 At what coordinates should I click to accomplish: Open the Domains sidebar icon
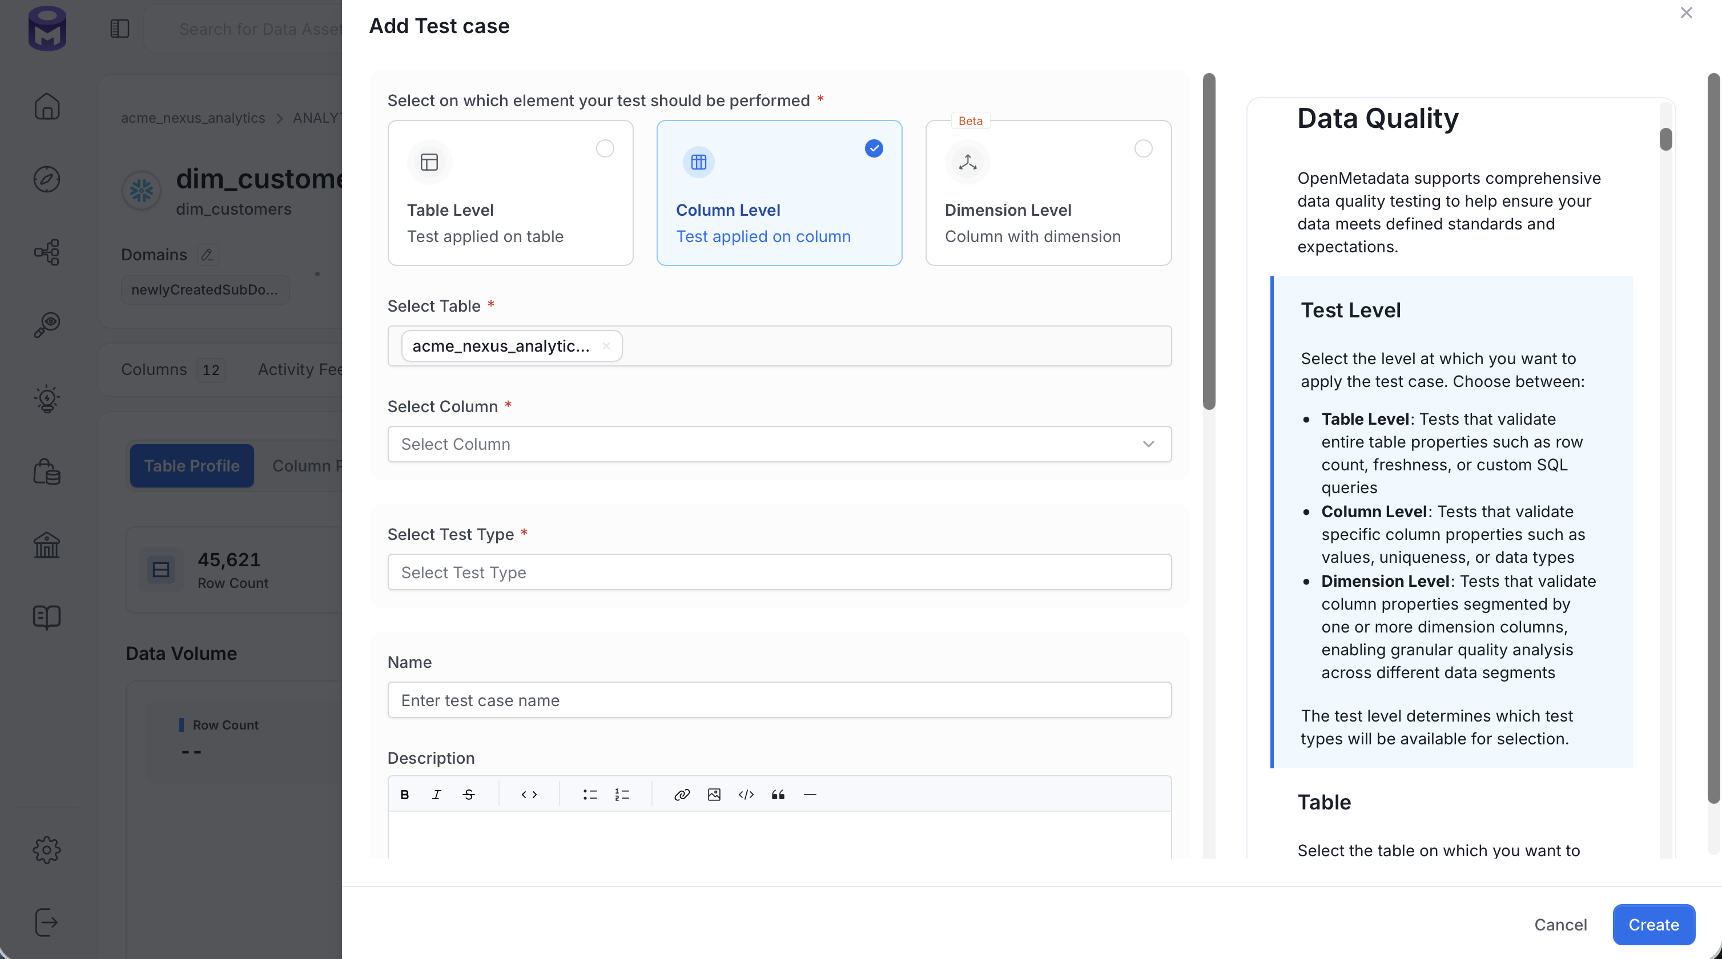pos(47,471)
